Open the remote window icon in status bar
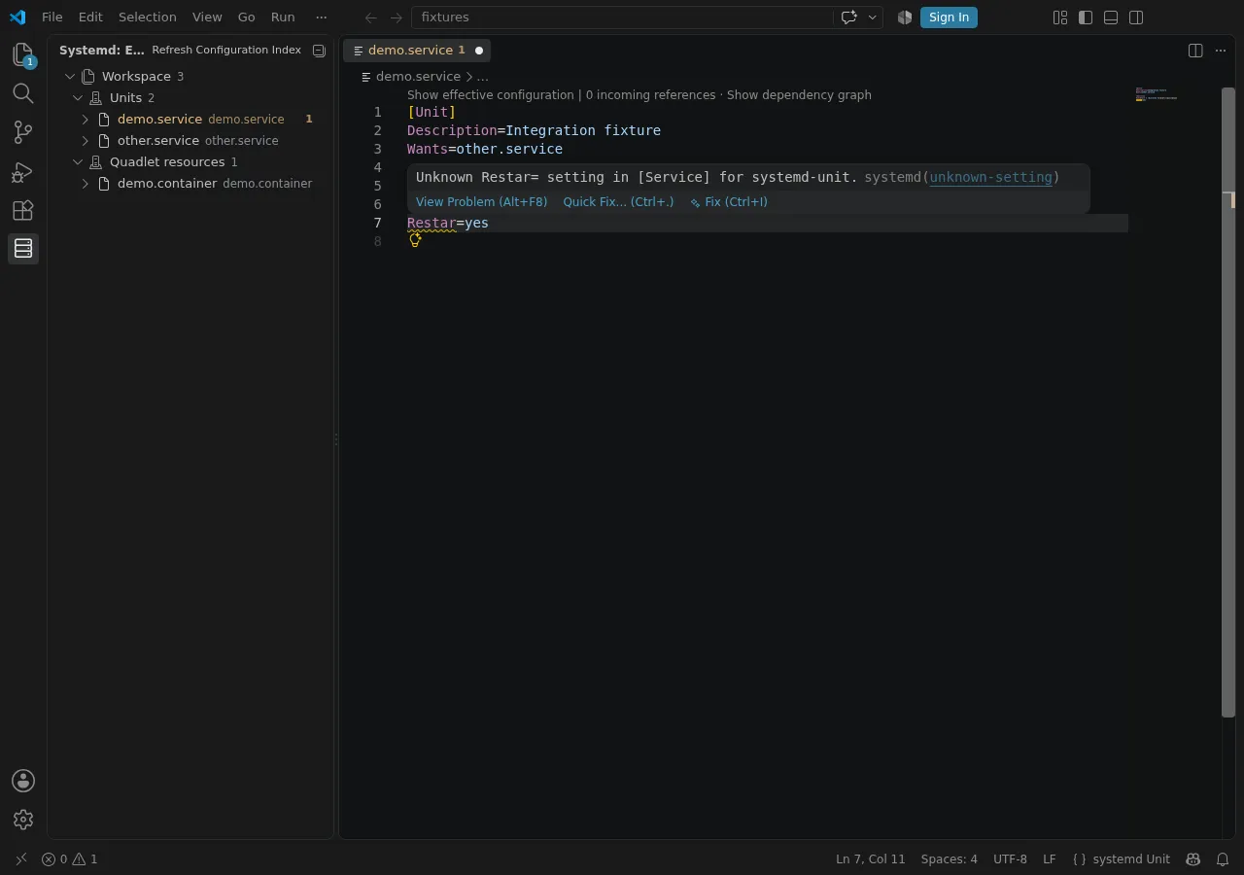The width and height of the screenshot is (1244, 875). pos(21,859)
